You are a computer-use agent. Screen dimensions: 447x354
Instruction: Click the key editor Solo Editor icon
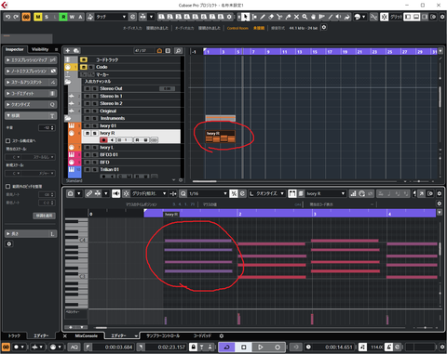[x=71, y=193]
